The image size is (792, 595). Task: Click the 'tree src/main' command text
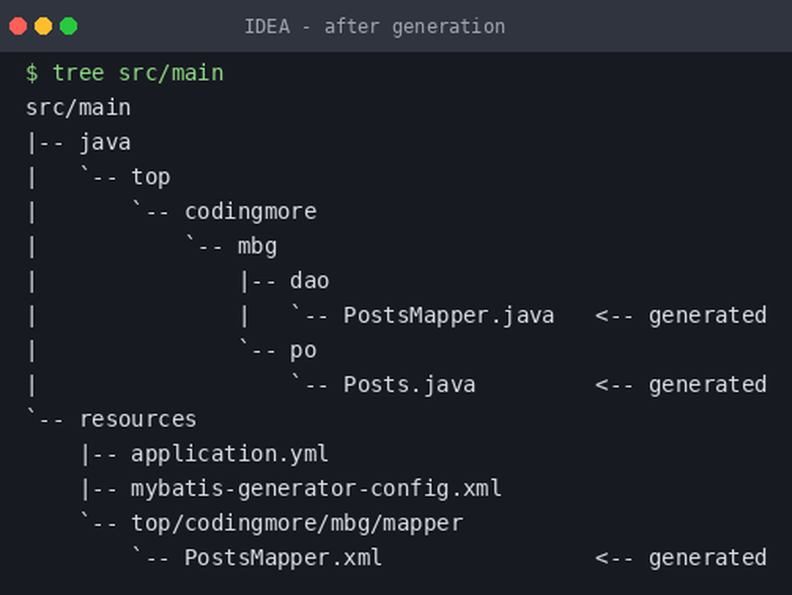[138, 73]
